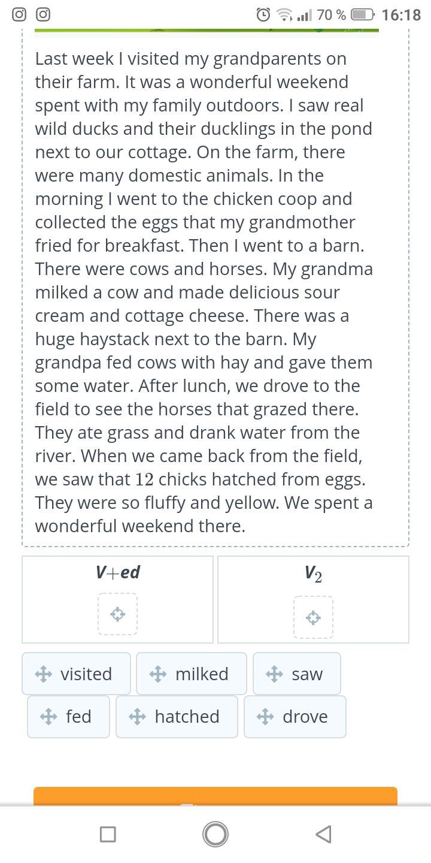Click the move handle icon on saw
The width and height of the screenshot is (431, 863).
tap(274, 674)
